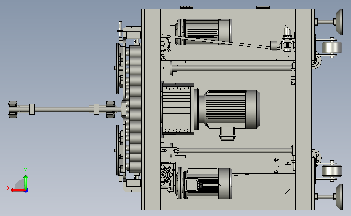
Task: Click the red X axis arrow of triad
Action: 17,190
